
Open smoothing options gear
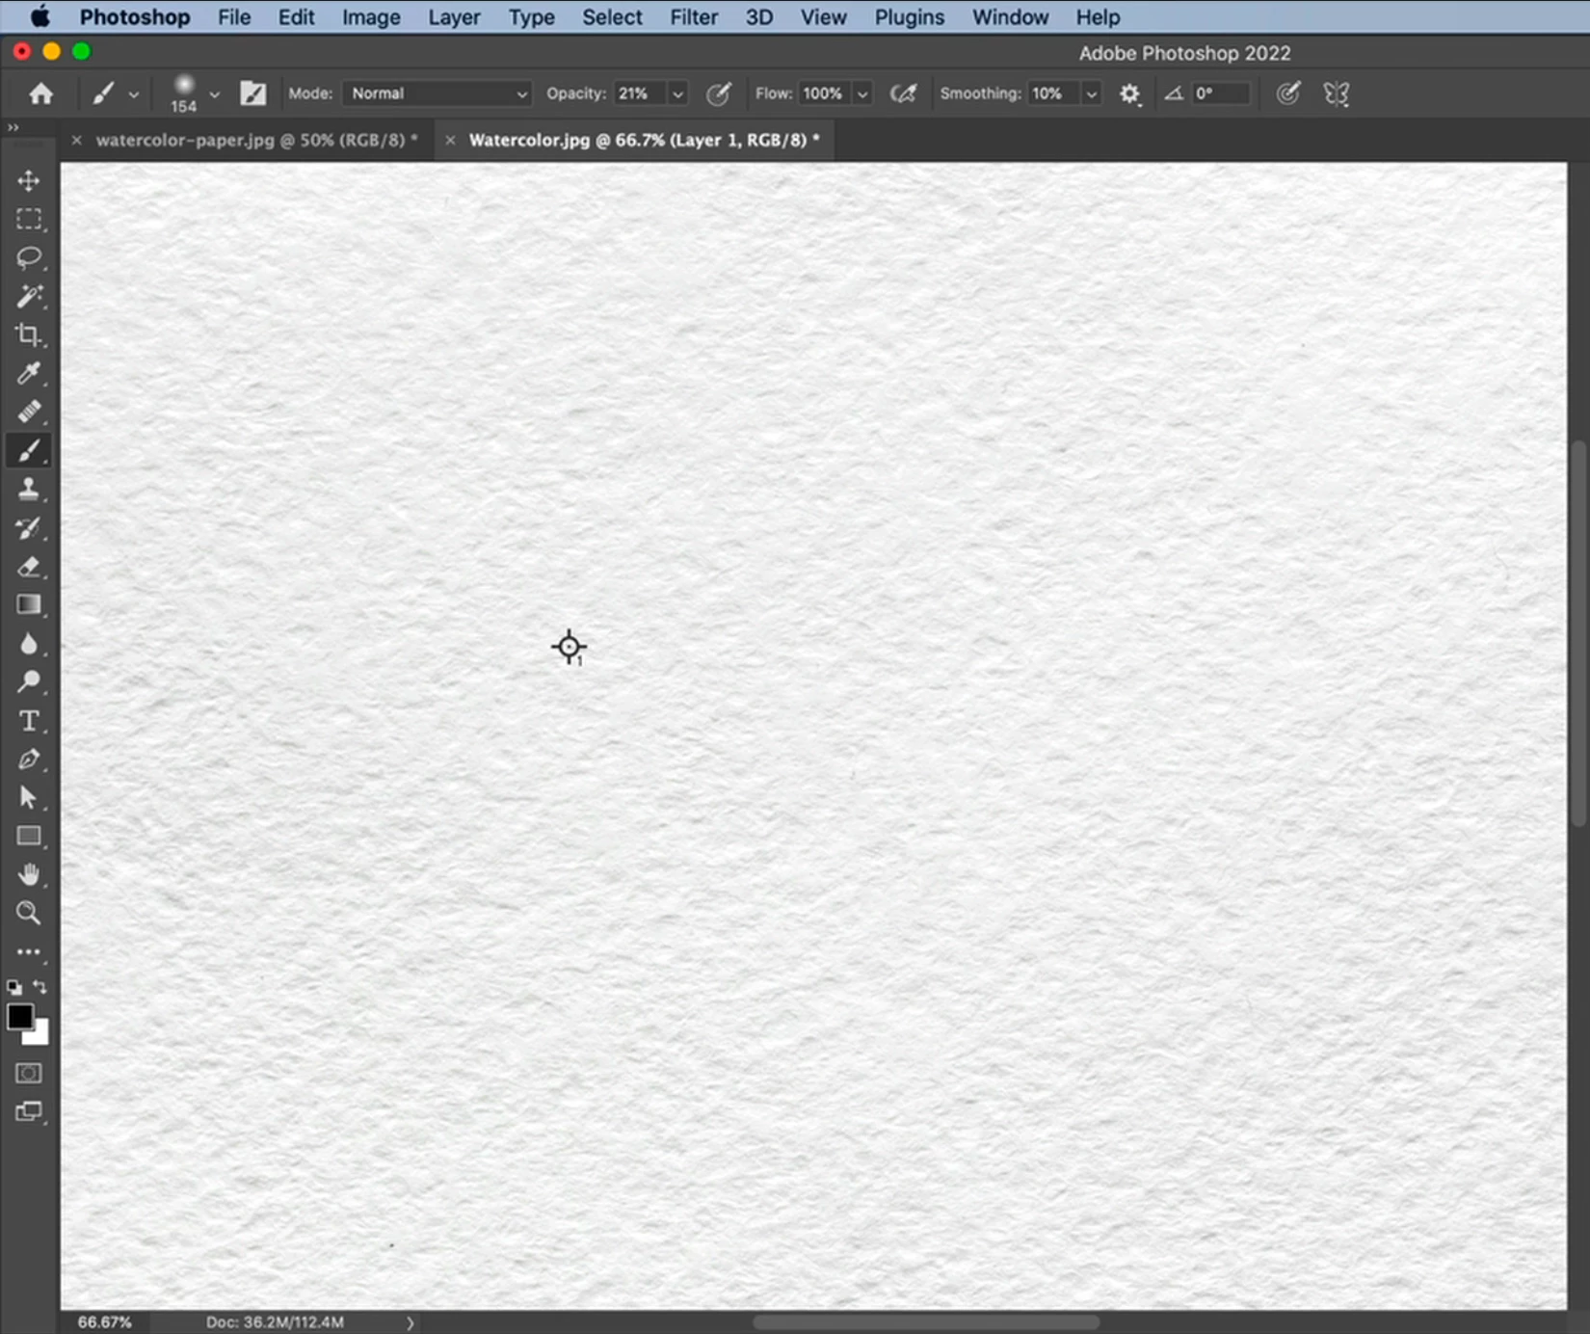pyautogui.click(x=1129, y=93)
